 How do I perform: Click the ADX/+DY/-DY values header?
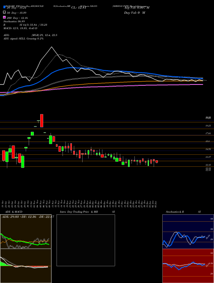[x=28, y=217]
